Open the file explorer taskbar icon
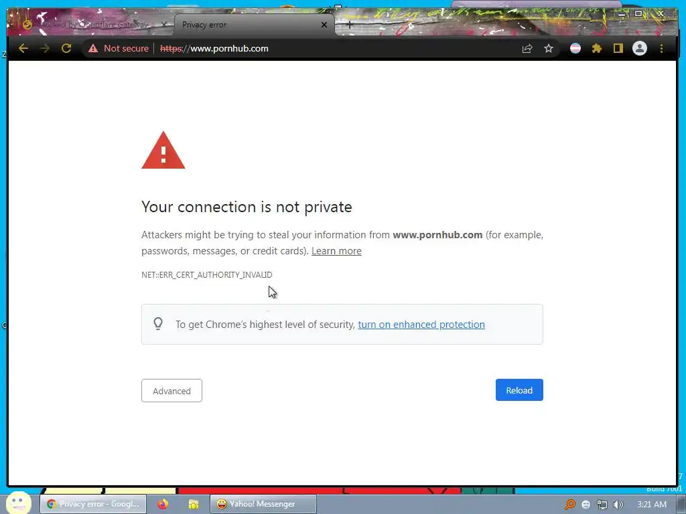Image resolution: width=686 pixels, height=514 pixels. (194, 505)
